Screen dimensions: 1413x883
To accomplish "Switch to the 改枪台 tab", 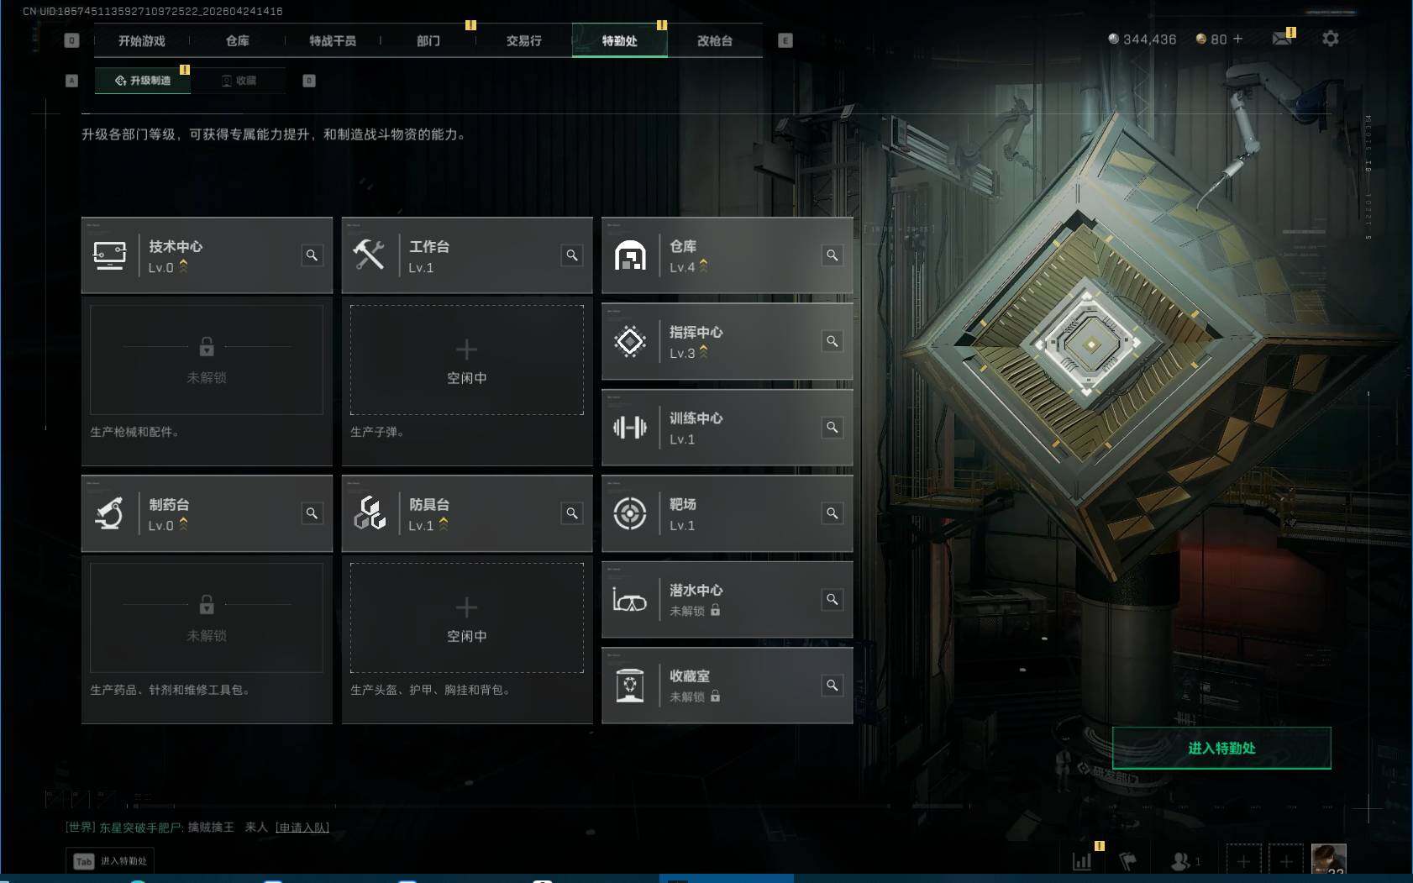I will coord(715,40).
